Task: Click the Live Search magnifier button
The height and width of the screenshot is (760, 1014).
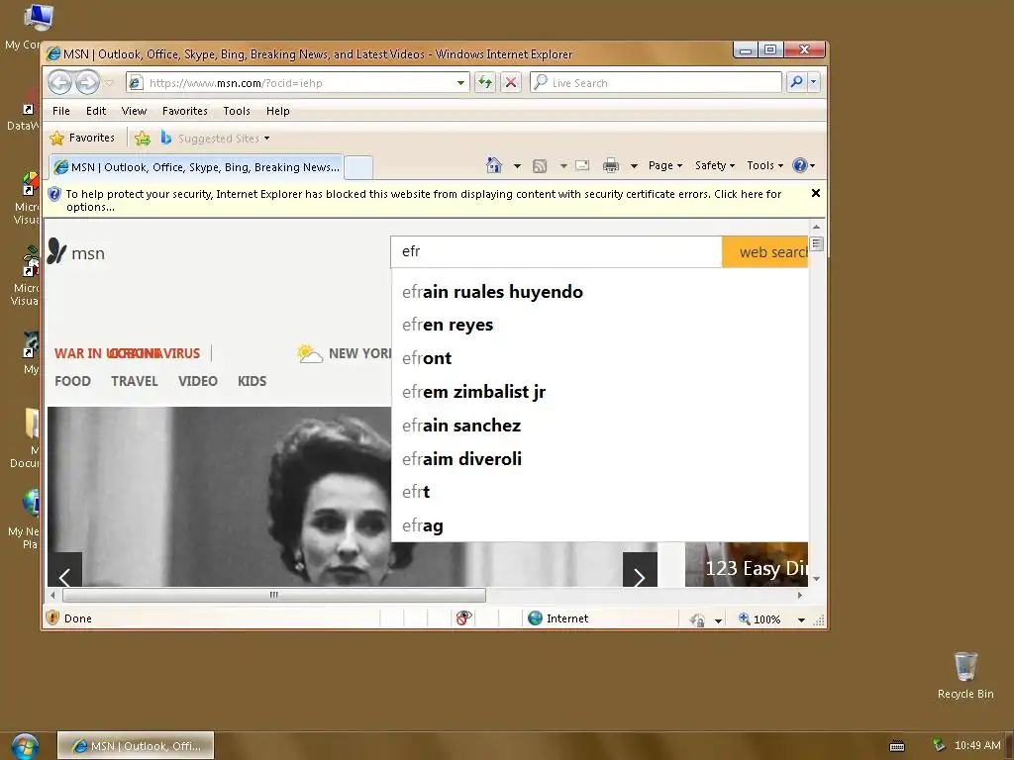Action: 797,82
